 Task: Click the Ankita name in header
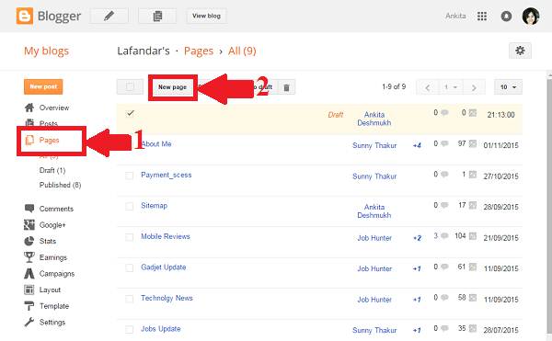[x=455, y=16]
